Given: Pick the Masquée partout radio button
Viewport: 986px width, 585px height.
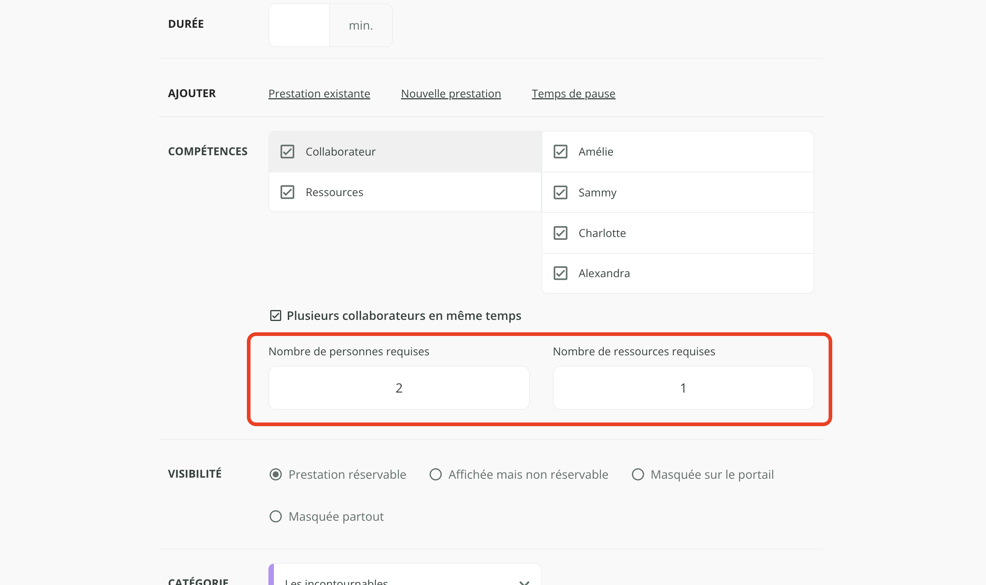Looking at the screenshot, I should pyautogui.click(x=276, y=516).
